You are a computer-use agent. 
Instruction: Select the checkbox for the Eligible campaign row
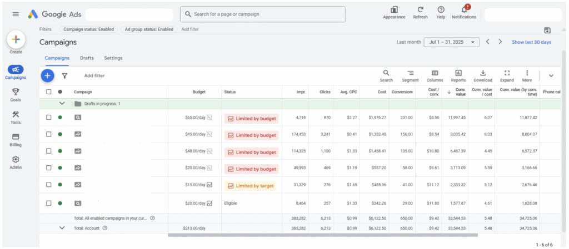pyautogui.click(x=49, y=204)
